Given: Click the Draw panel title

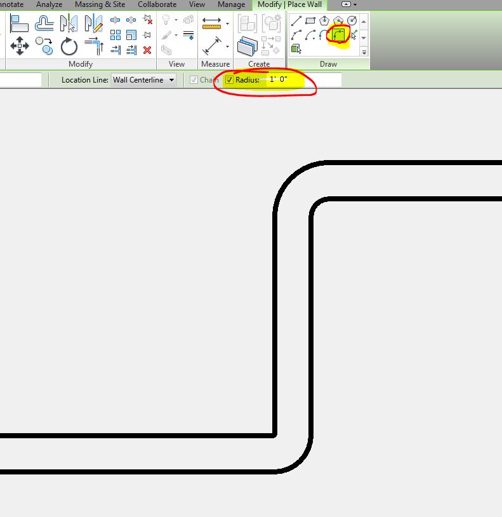Looking at the screenshot, I should click(x=328, y=64).
